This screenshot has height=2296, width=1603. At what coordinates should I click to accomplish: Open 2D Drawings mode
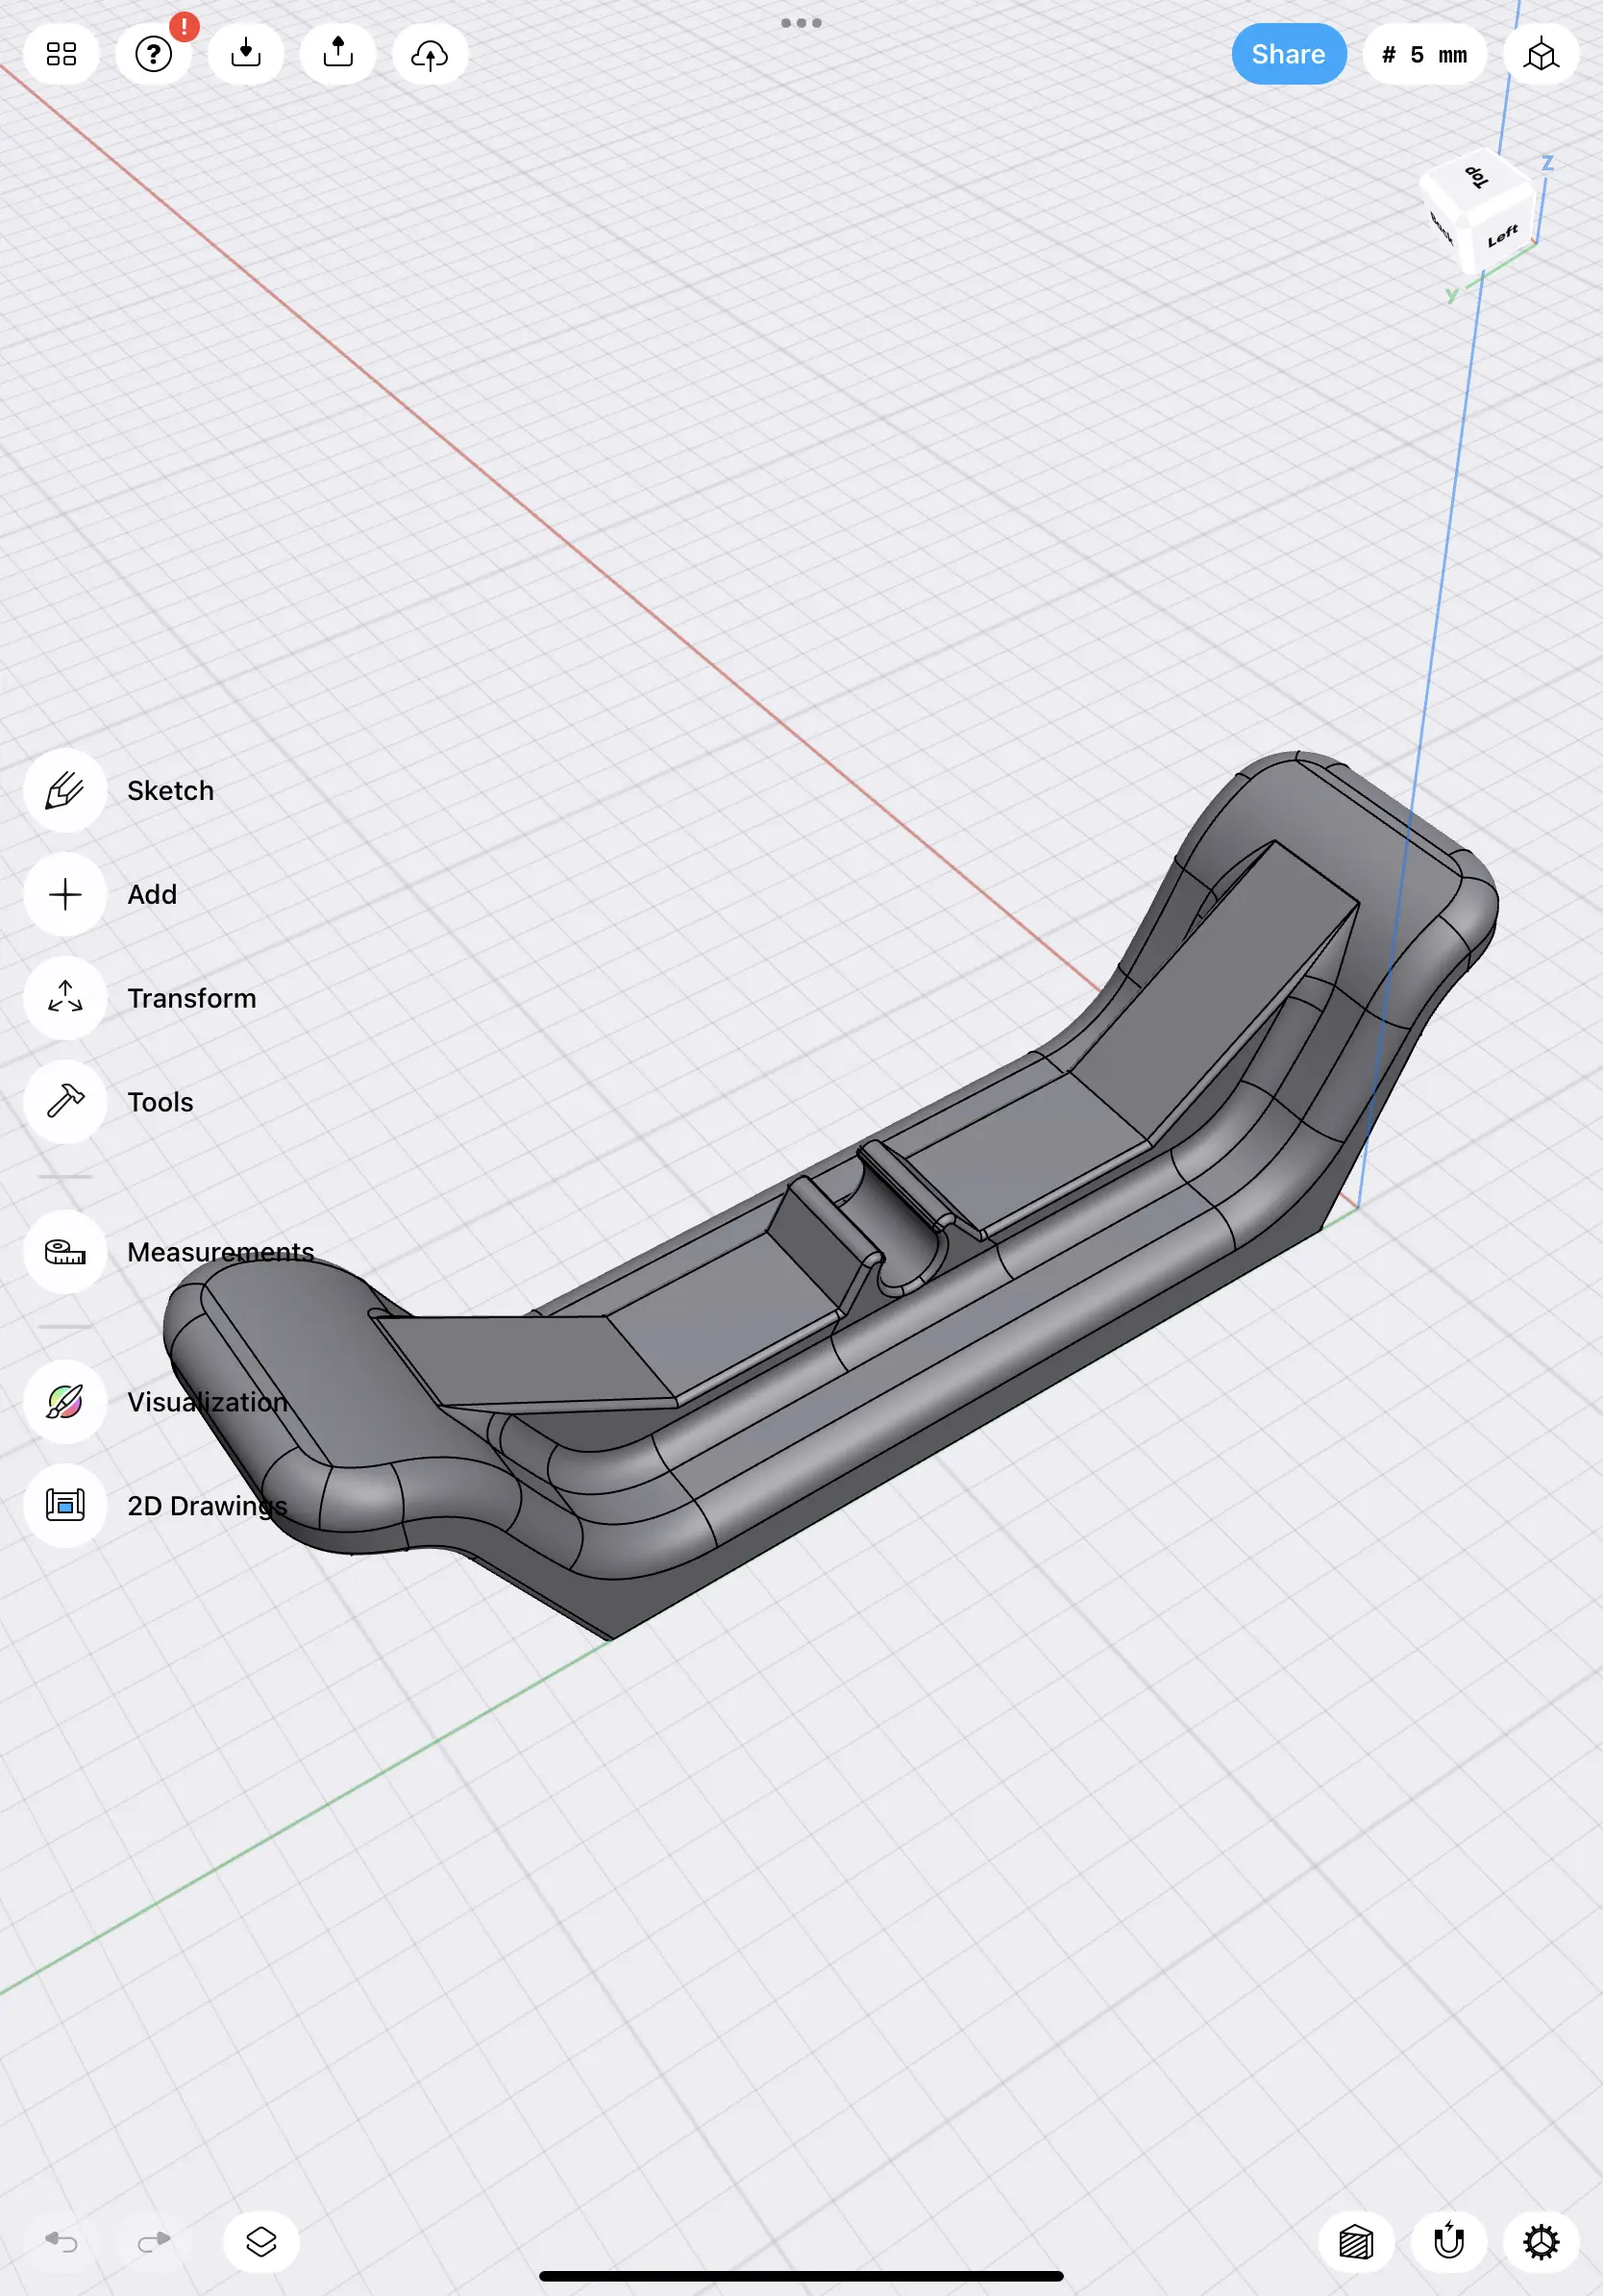[65, 1505]
